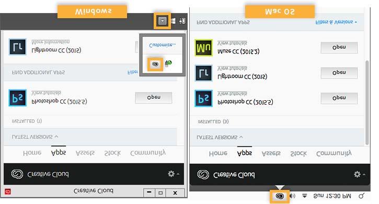The width and height of the screenshot is (379, 204).
Task: Select 'INSTALLED (1)' text in Windows panel
Action: (27, 121)
